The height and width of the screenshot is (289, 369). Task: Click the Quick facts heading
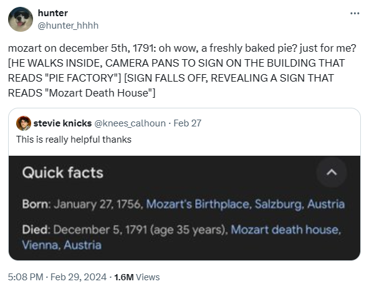pos(63,173)
